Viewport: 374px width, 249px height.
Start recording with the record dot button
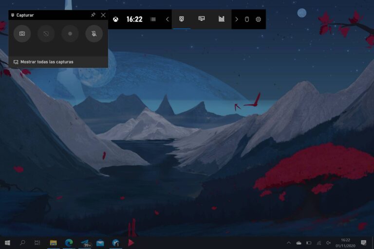70,34
